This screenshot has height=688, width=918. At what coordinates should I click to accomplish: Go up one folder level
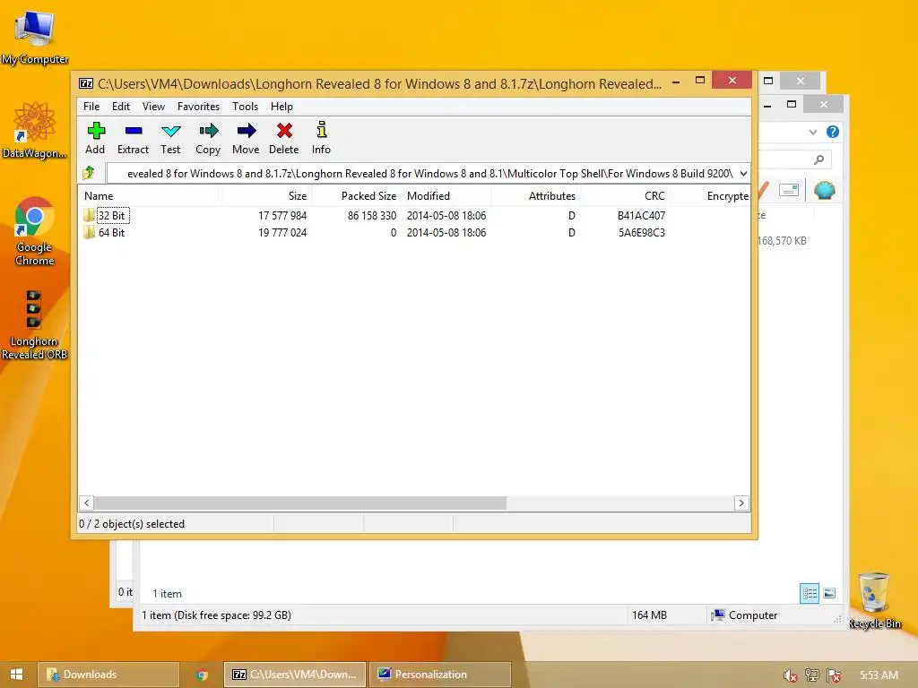pyautogui.click(x=89, y=173)
